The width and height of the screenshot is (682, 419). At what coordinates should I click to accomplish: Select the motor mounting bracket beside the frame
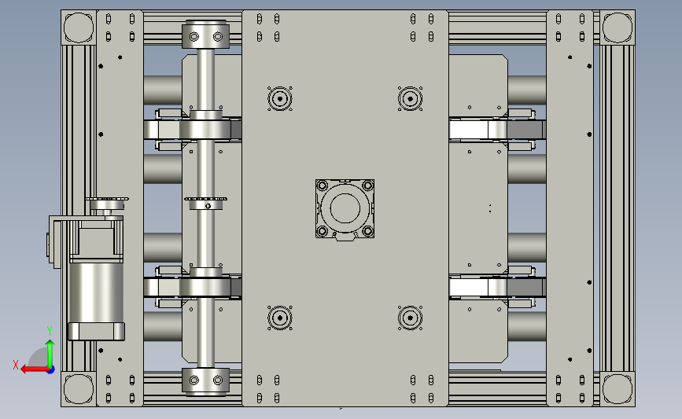click(x=58, y=241)
